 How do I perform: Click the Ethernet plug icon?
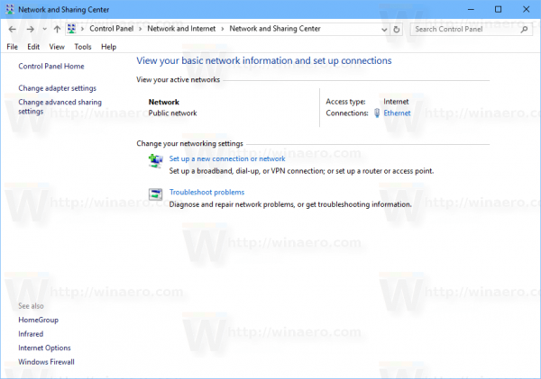pos(377,113)
